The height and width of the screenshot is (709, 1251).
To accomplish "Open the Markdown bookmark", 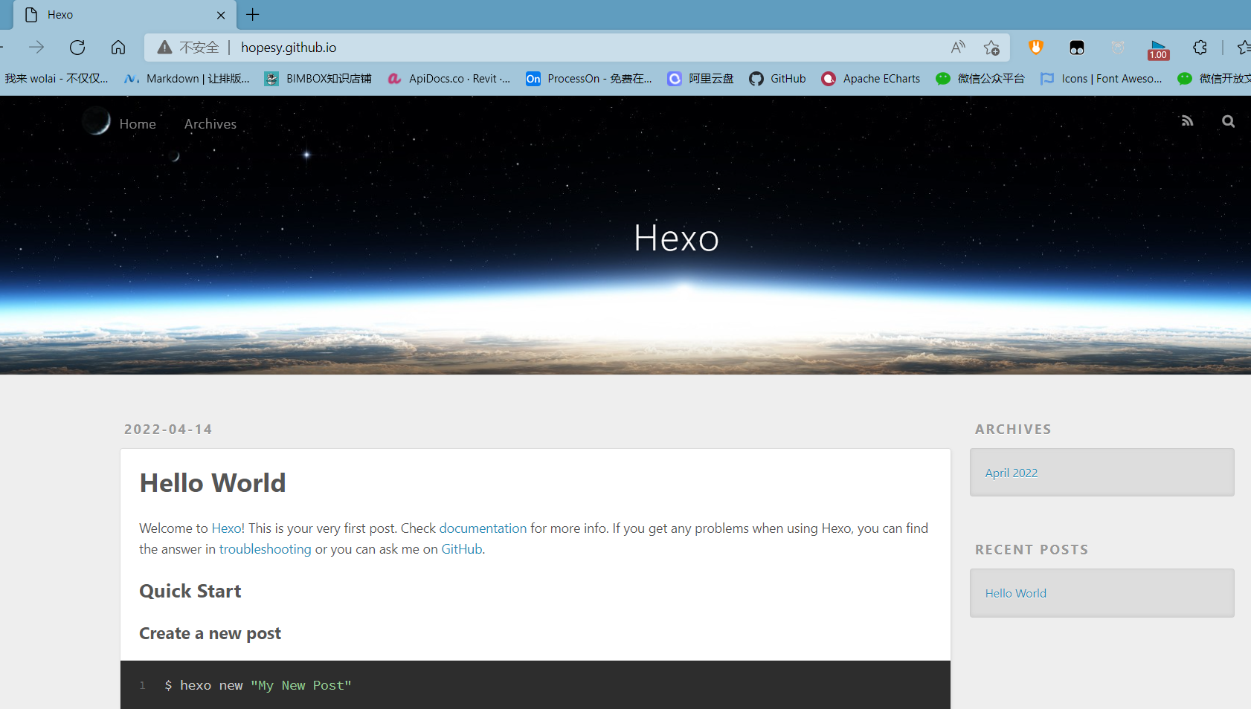I will pyautogui.click(x=187, y=79).
